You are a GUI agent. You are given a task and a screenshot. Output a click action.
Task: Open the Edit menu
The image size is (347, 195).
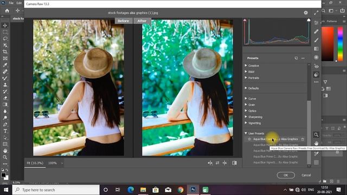click(x=19, y=3)
